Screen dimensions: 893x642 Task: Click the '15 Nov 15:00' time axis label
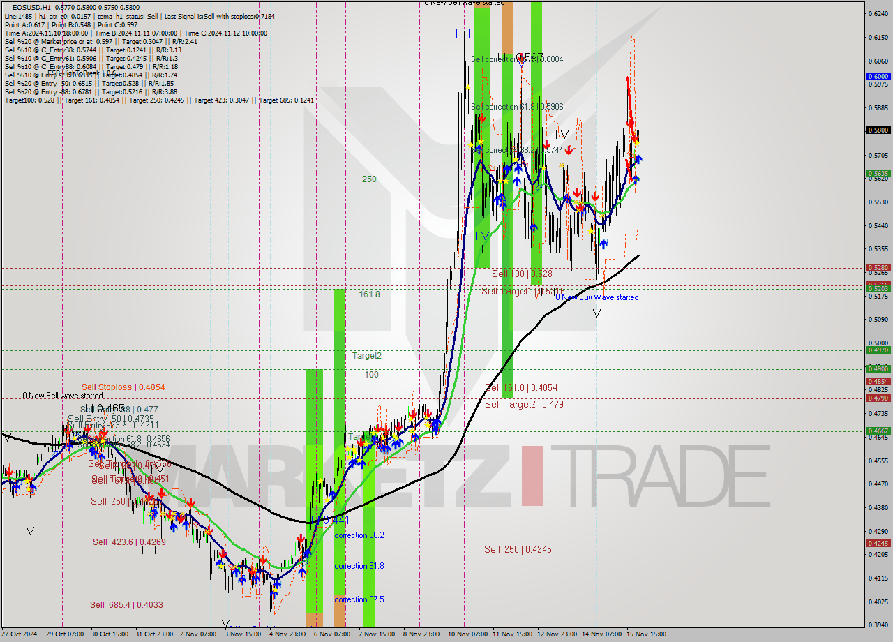[x=645, y=634]
